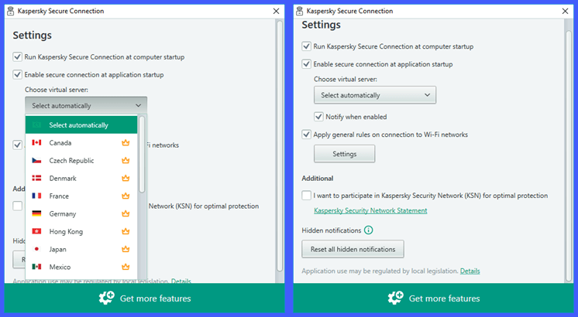The width and height of the screenshot is (578, 317).
Task: Click Reset all hidden notifications button
Action: click(353, 249)
